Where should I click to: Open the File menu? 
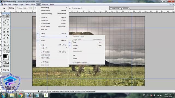(5, 4)
